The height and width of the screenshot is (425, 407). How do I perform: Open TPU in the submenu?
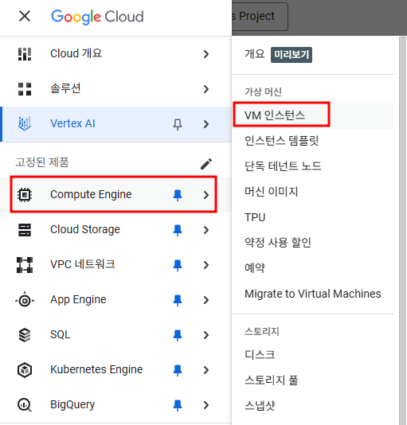313,217
